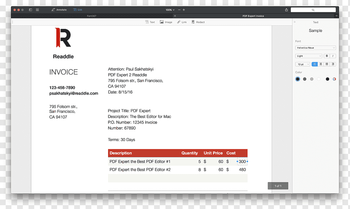Viewport: 350px width, 209px height.
Task: Click the quantity 8 cell in row #2
Action: 199,170
